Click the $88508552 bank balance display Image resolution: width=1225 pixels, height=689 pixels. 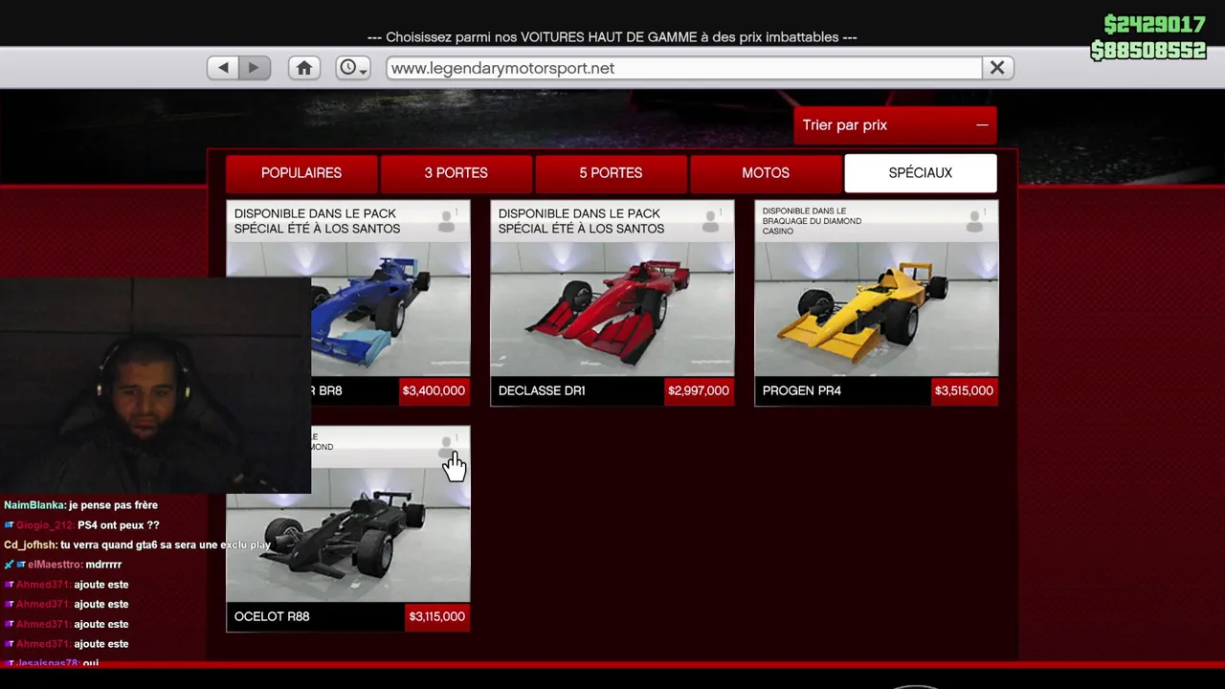click(1148, 50)
